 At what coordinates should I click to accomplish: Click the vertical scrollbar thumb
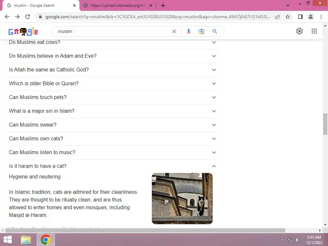coord(325,124)
